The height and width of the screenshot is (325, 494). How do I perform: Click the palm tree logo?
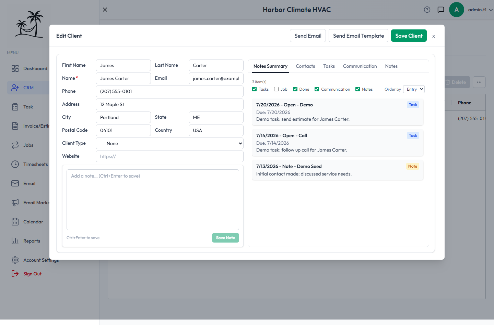[29, 24]
